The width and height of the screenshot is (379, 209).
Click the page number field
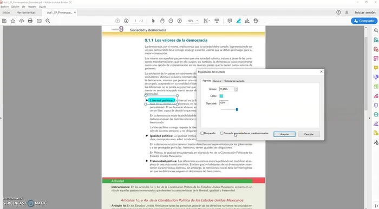pos(135,21)
